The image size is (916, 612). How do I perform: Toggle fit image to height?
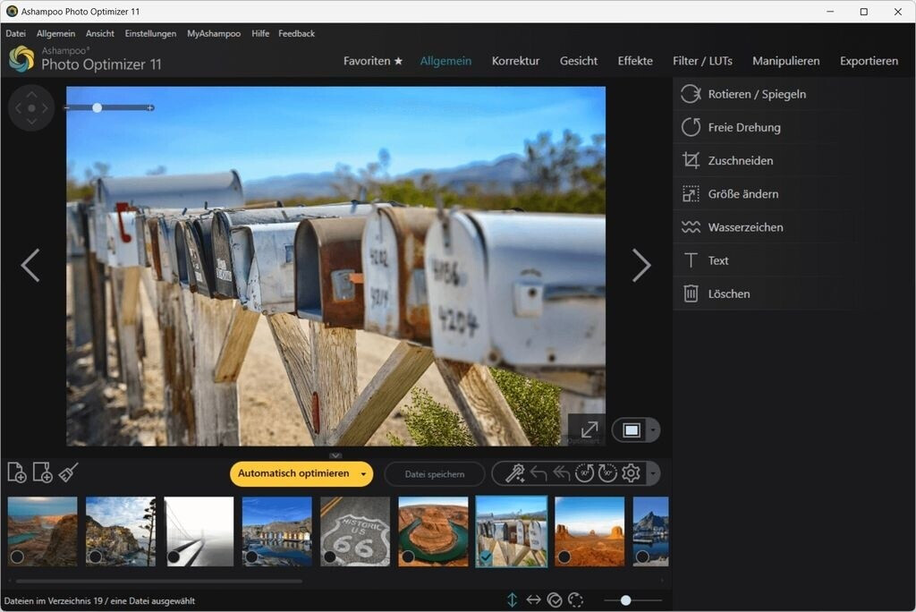coord(512,599)
